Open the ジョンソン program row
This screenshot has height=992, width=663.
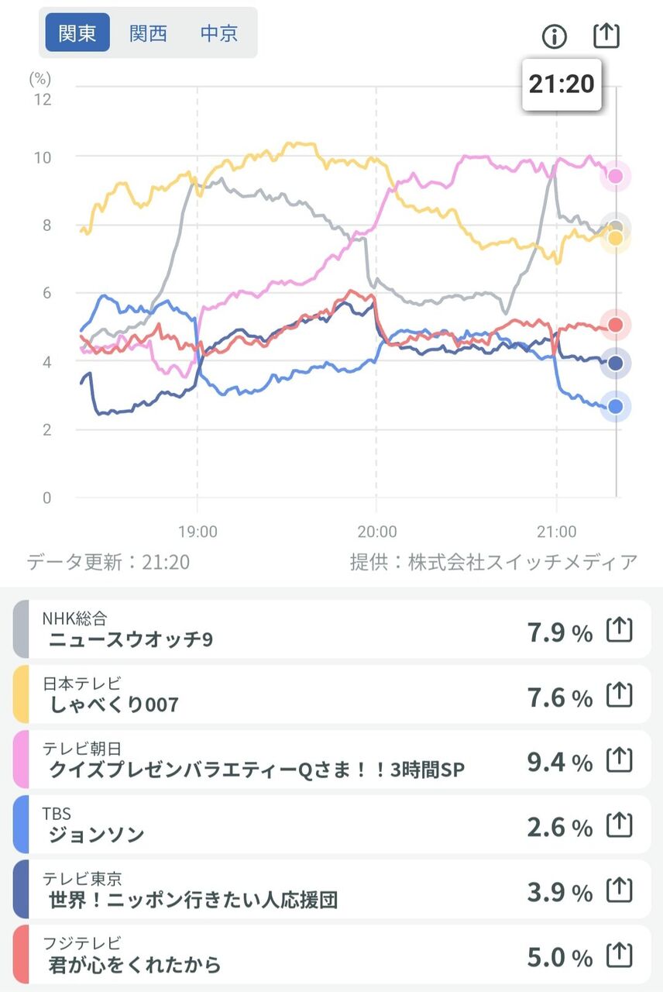tap(271, 825)
